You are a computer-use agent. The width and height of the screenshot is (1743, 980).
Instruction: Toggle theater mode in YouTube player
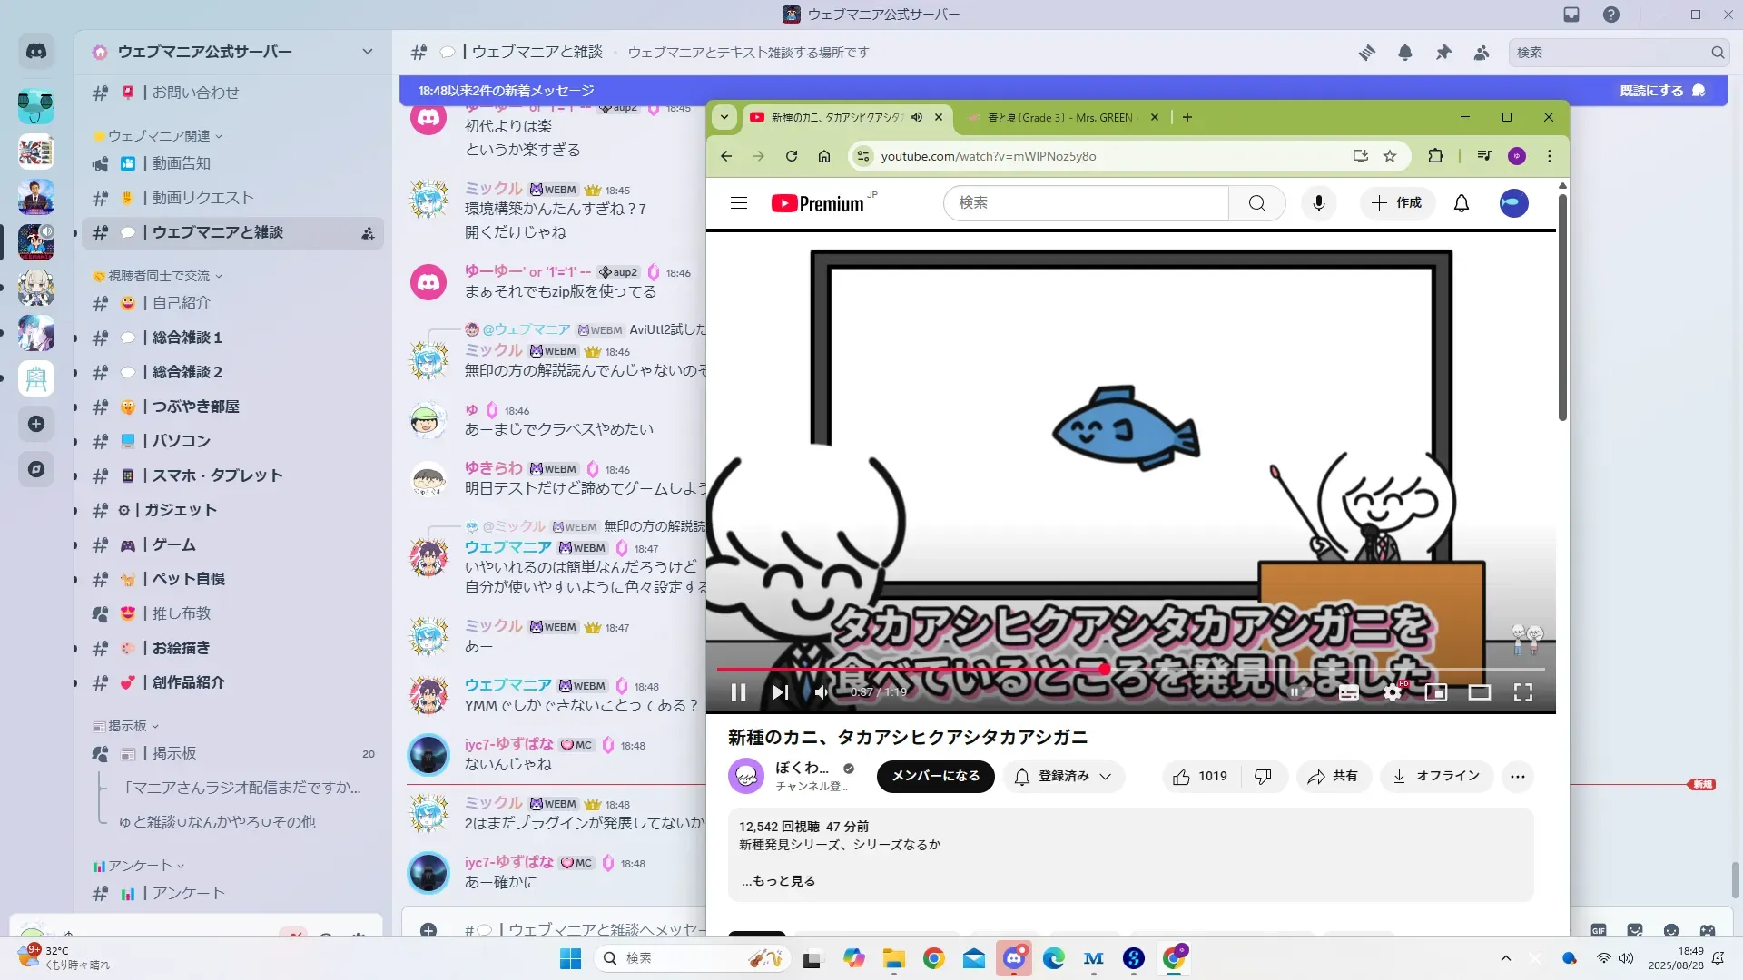[x=1480, y=692]
